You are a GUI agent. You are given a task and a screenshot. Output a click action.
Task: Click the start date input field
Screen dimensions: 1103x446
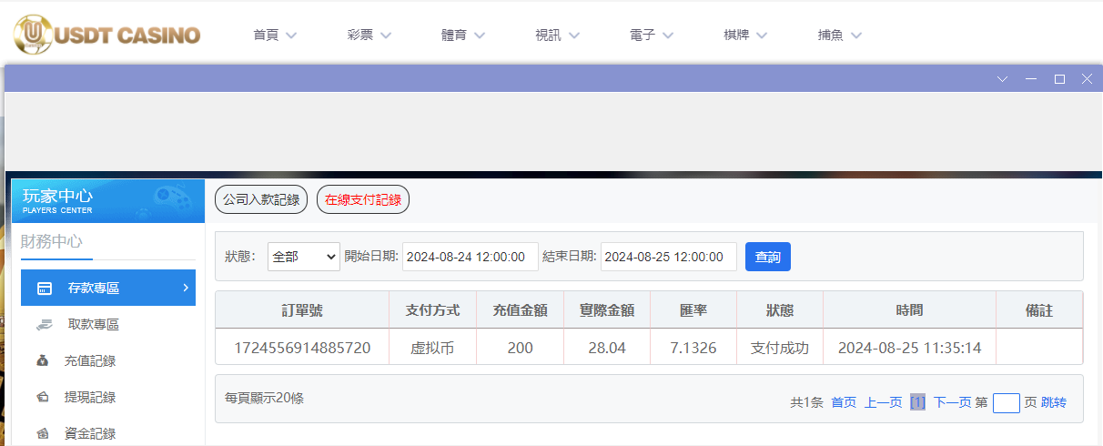pos(471,257)
